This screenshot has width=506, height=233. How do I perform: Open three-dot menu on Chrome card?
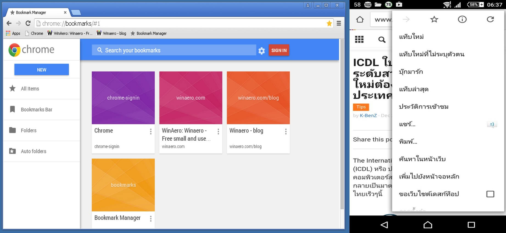coord(151,132)
